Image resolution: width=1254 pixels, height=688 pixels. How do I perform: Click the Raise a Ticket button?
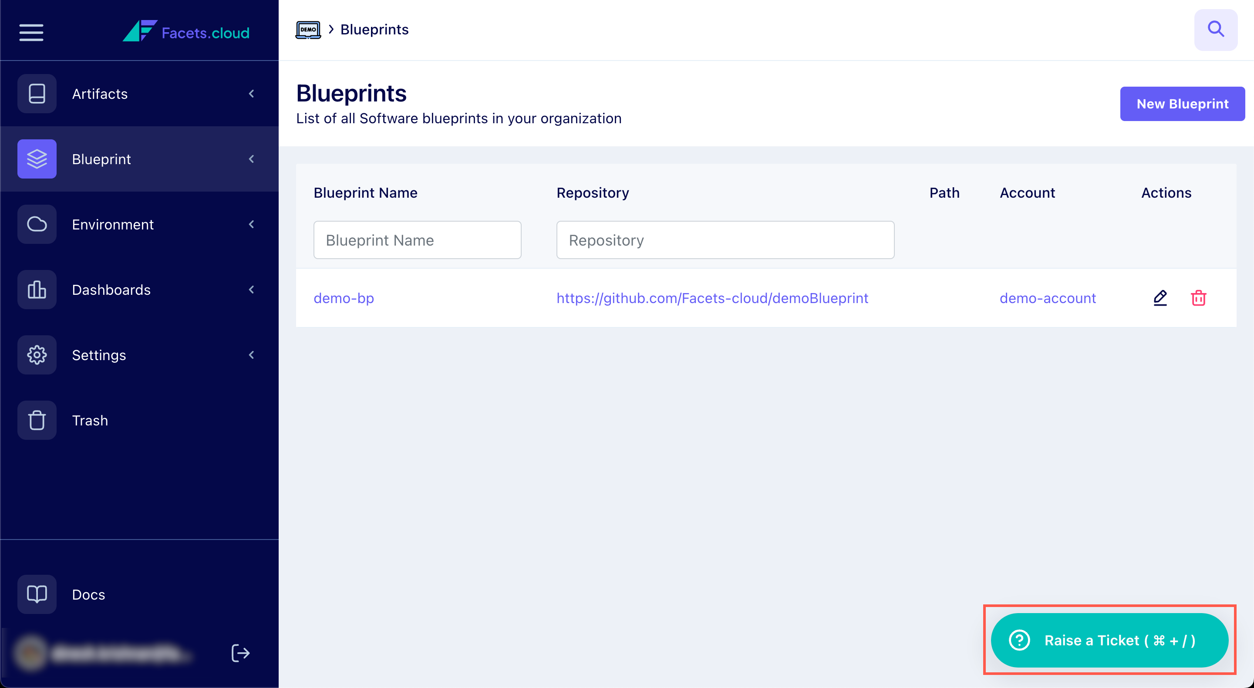[1109, 640]
